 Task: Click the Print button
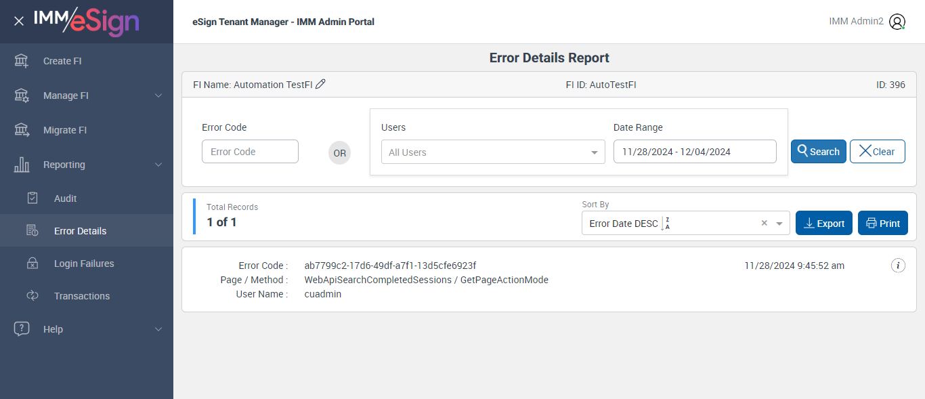click(x=882, y=224)
